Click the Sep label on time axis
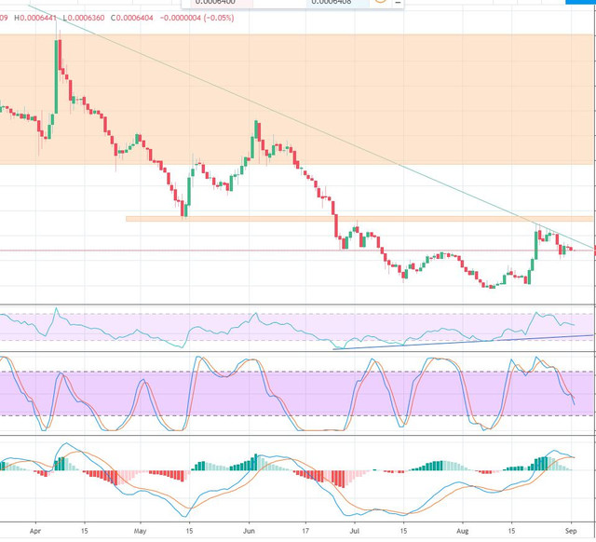This screenshot has height=542, width=596. [571, 531]
